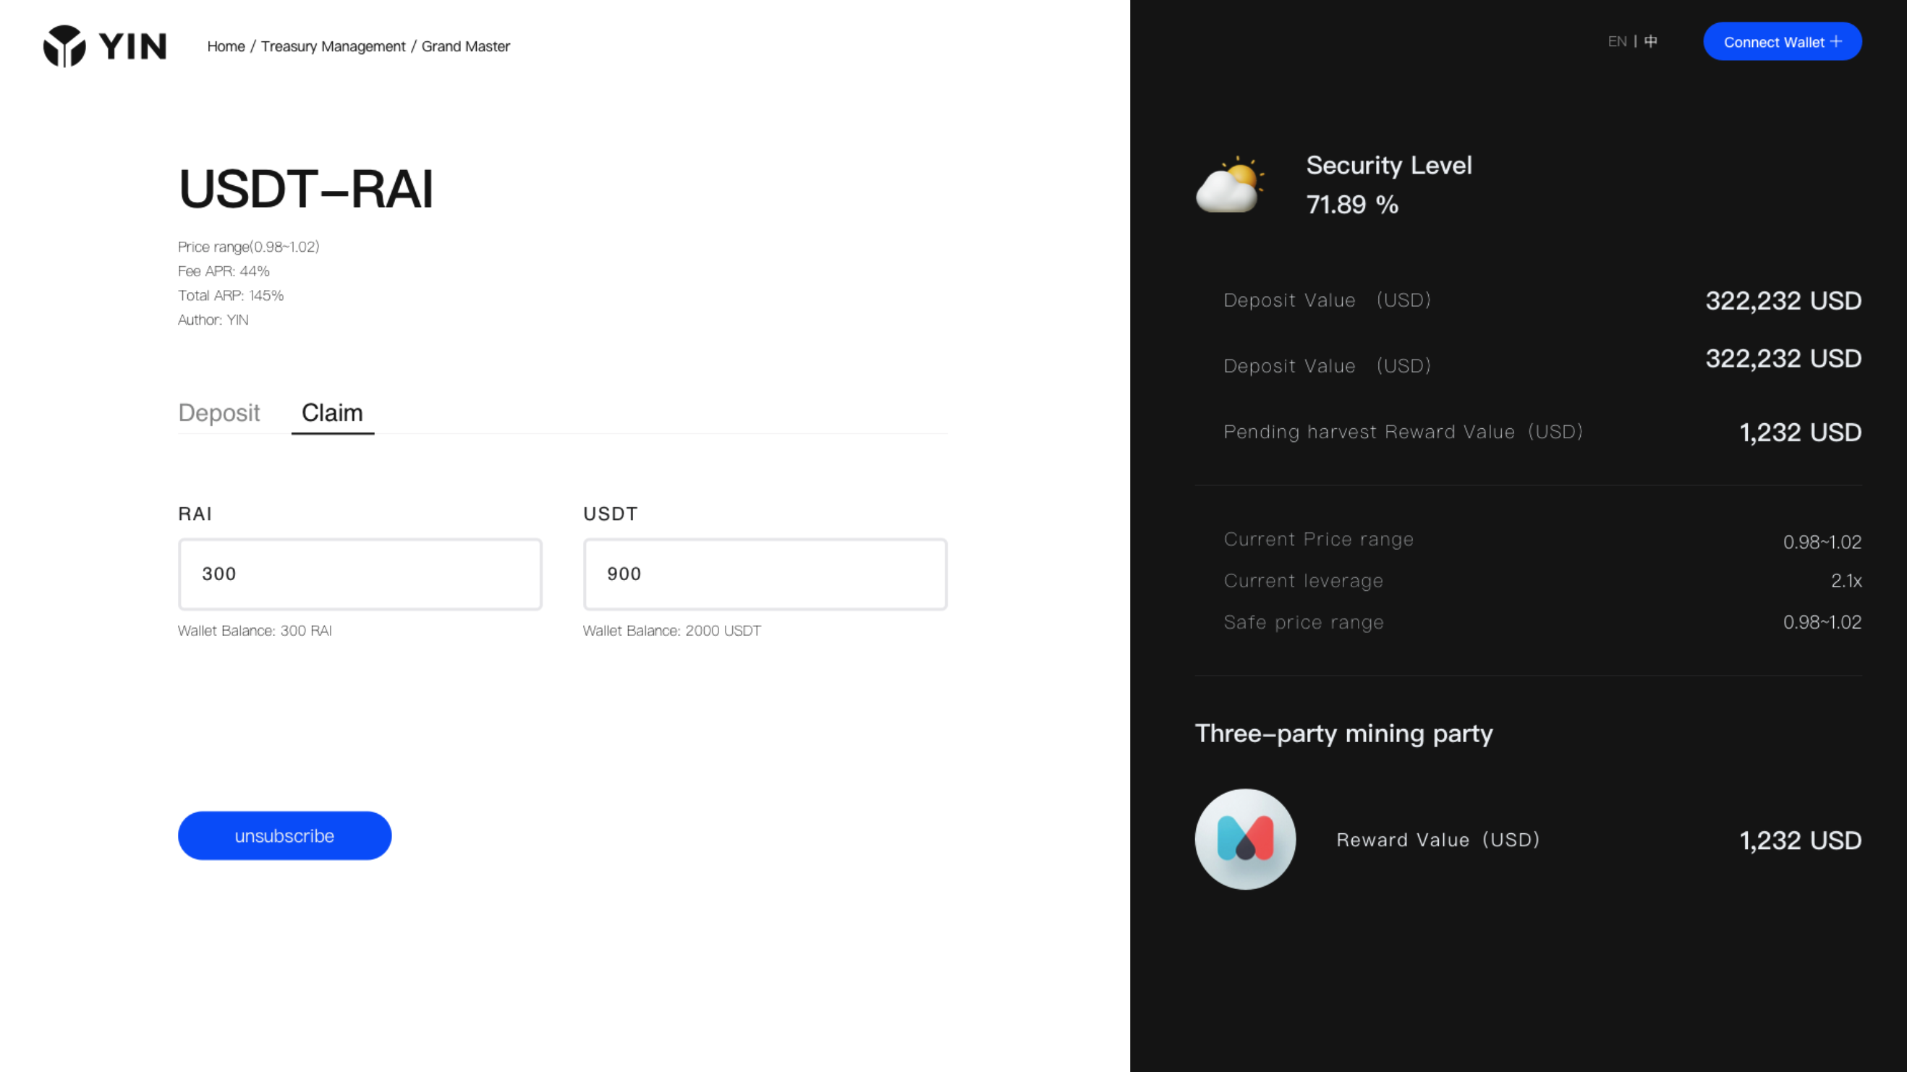Click Safe price range label
The width and height of the screenshot is (1907, 1072).
point(1304,622)
